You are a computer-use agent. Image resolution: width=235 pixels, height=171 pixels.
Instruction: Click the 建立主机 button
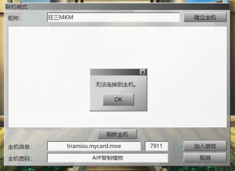click(x=205, y=17)
